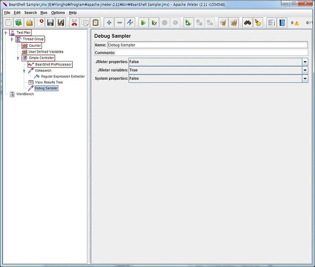This screenshot has width=315, height=267.
Task: Open the File menu
Action: tap(7, 13)
